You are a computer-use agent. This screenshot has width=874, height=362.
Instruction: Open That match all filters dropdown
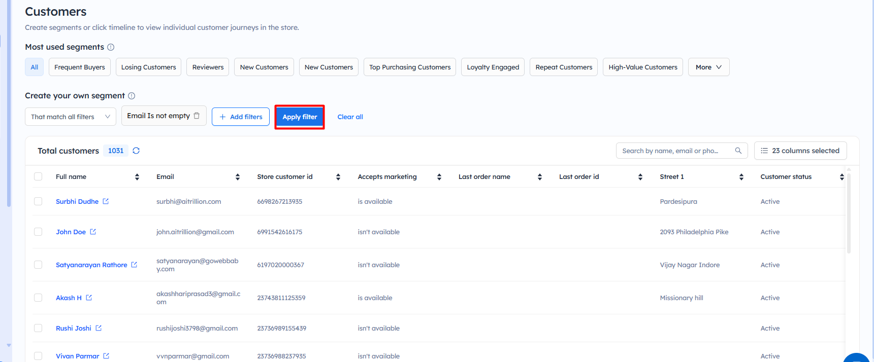click(70, 117)
